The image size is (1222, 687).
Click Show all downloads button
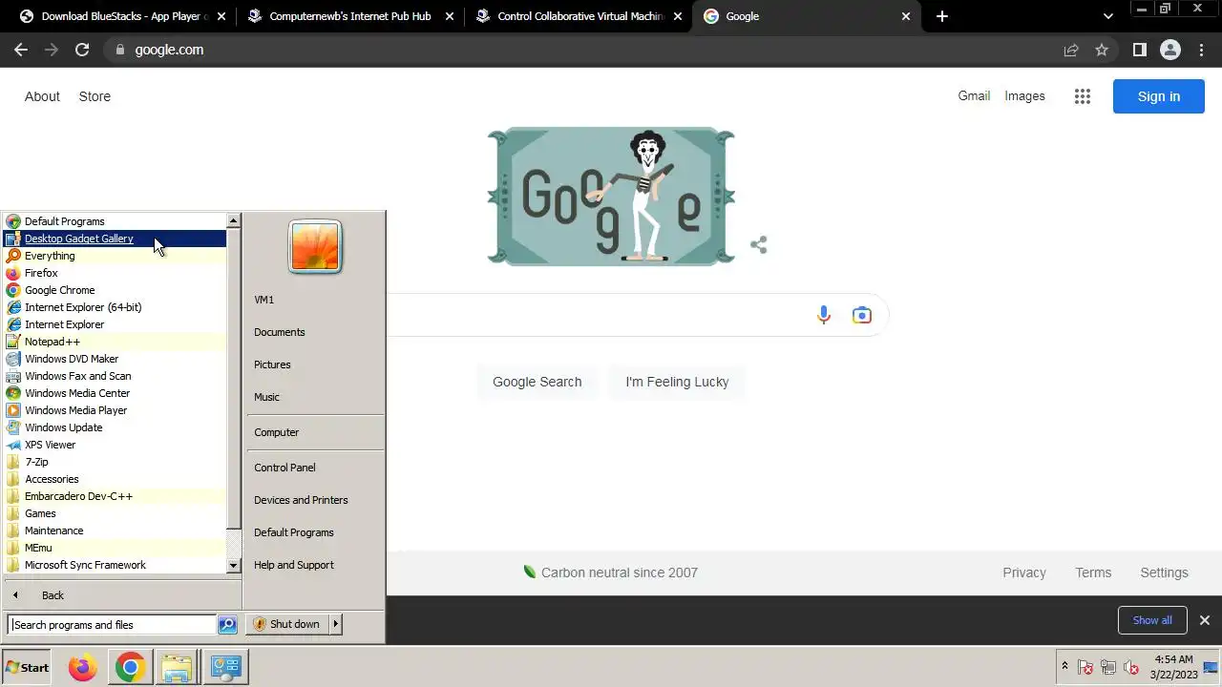click(x=1152, y=620)
